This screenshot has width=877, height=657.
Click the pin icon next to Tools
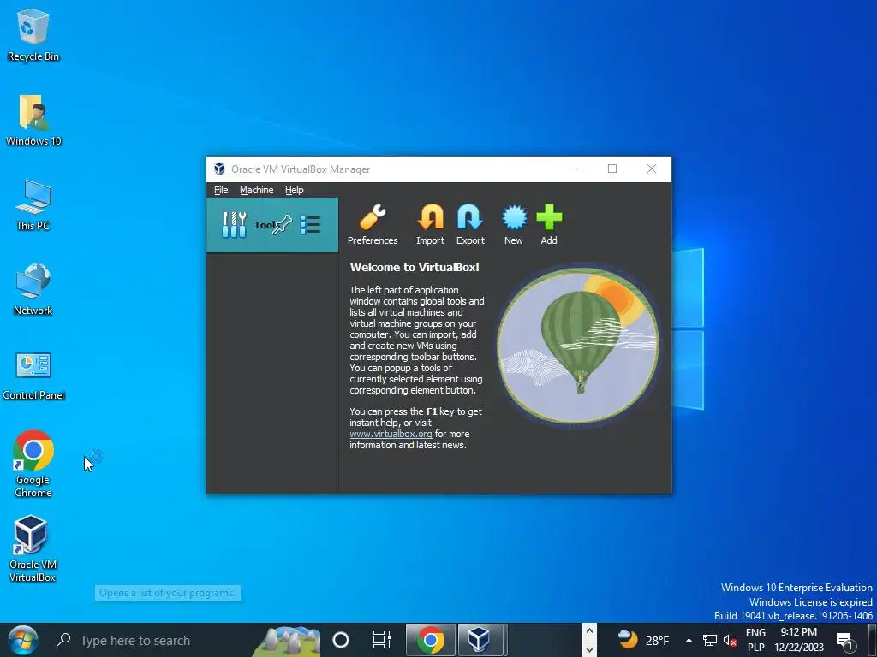(x=283, y=225)
